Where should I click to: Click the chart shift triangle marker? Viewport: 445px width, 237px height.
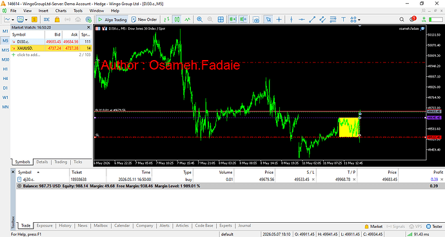coord(360,26)
